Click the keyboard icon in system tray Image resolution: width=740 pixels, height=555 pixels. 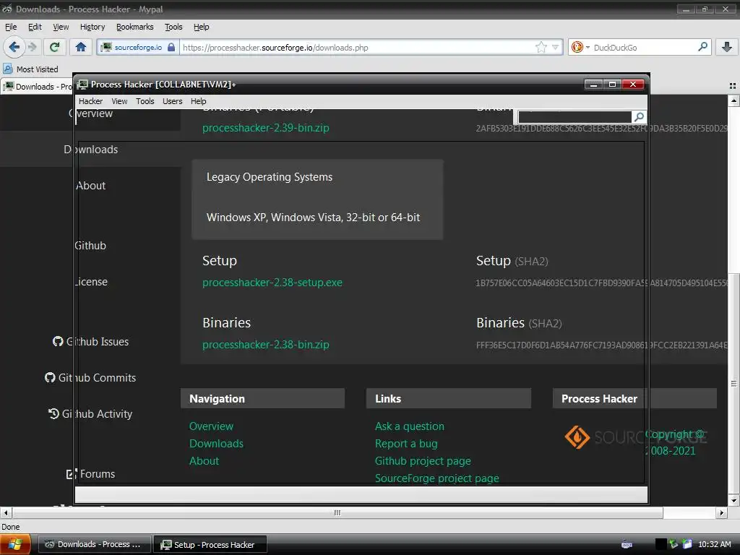point(627,545)
